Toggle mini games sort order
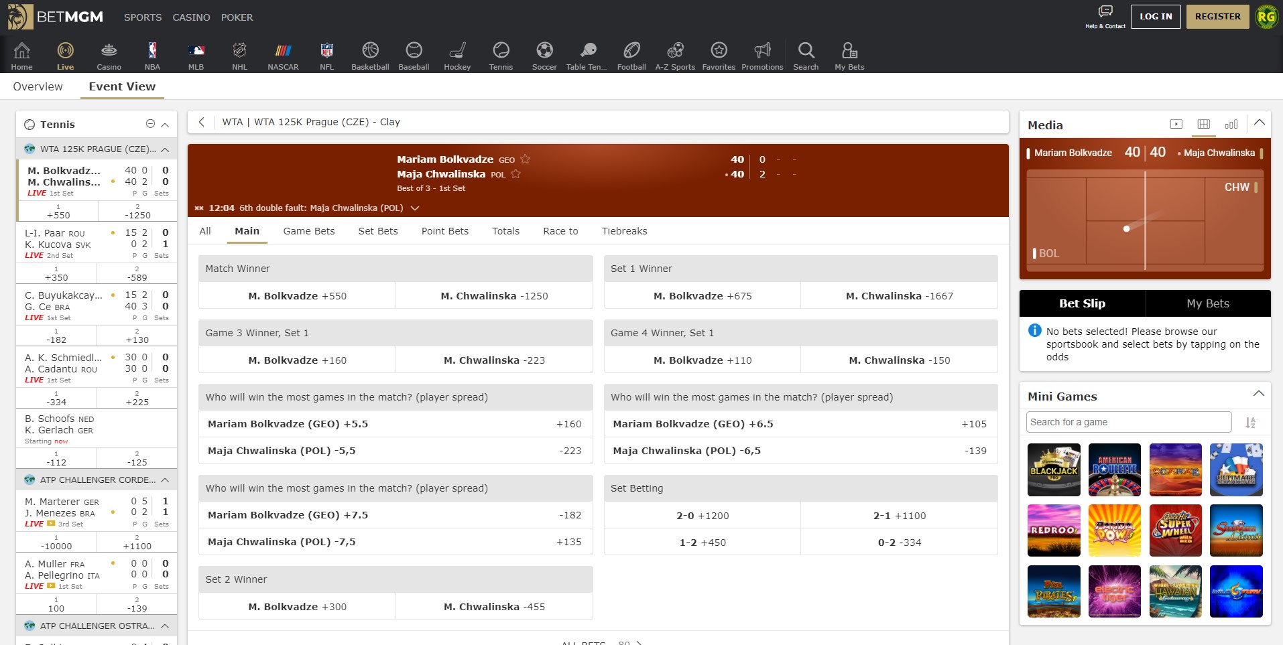 pos(1250,423)
